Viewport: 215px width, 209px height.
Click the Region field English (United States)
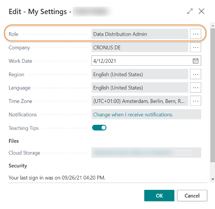(140, 74)
